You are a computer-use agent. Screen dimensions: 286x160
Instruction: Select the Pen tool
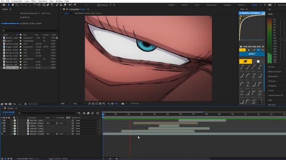[x=48, y=5]
